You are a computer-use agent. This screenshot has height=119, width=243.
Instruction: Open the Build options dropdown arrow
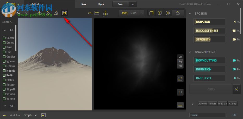point(142,13)
